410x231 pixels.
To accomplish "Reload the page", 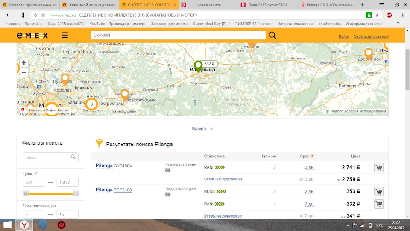I will (35, 15).
